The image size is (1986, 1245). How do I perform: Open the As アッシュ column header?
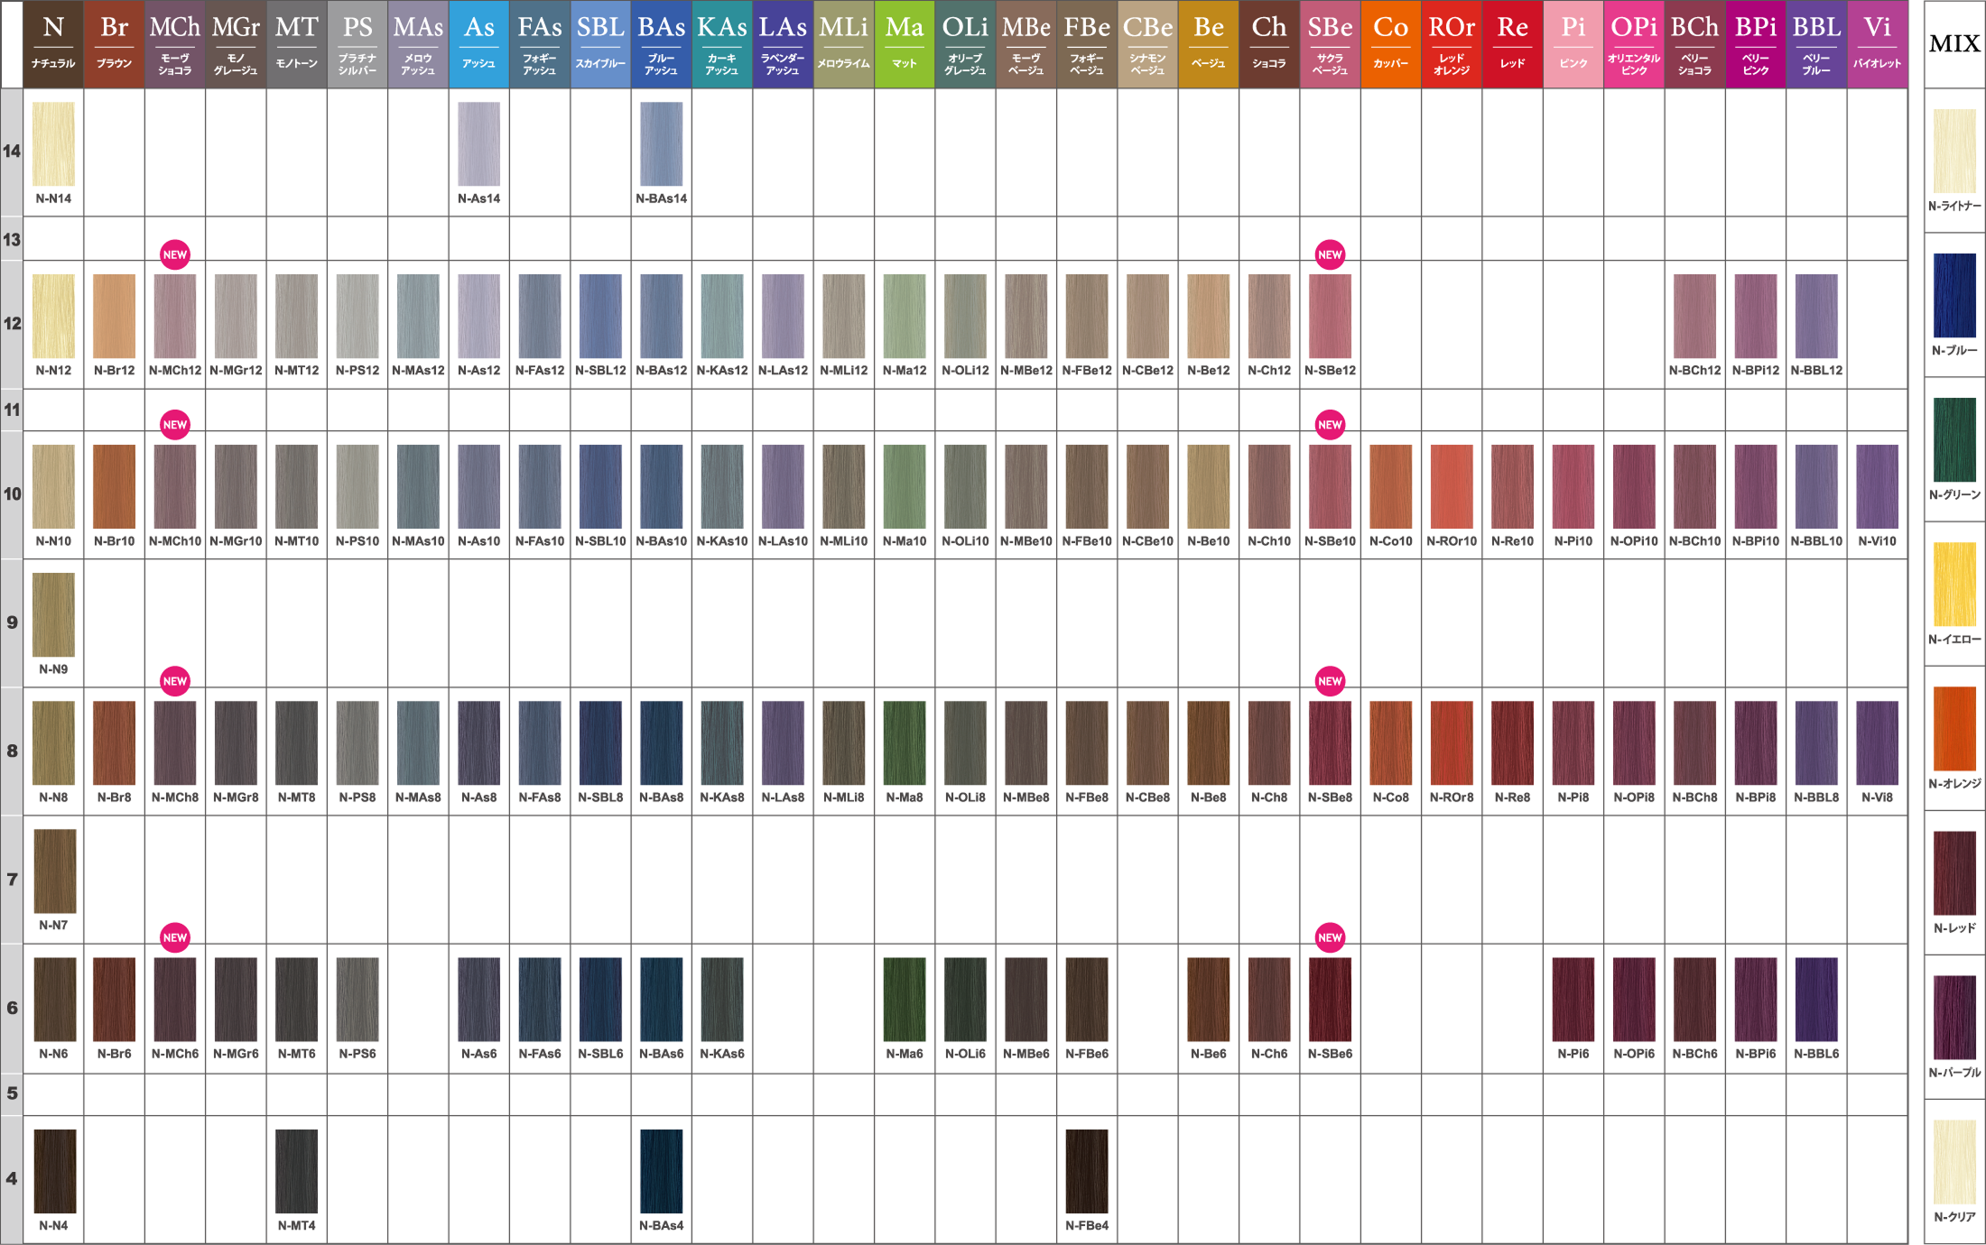(478, 43)
